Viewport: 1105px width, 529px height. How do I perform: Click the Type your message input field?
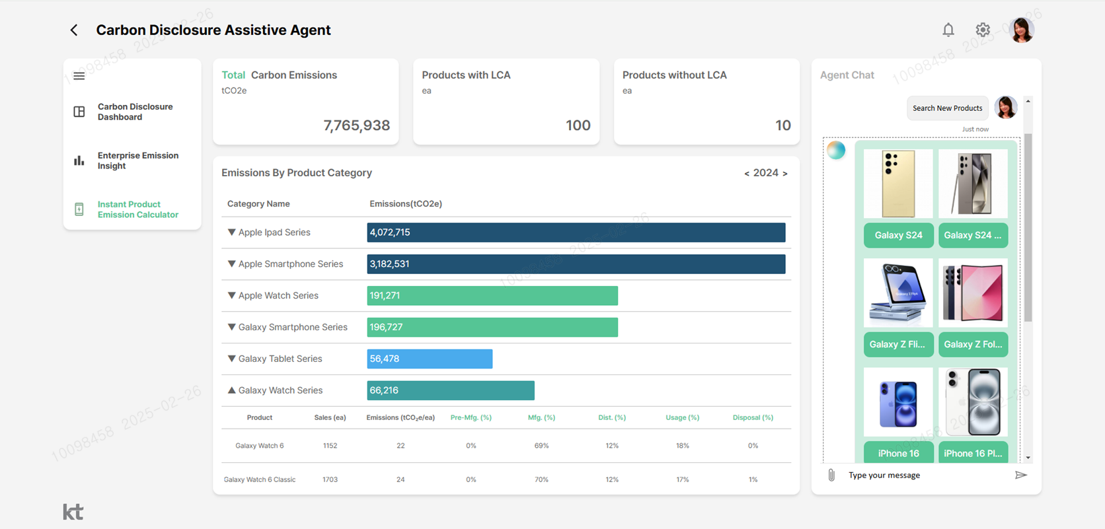tap(925, 475)
